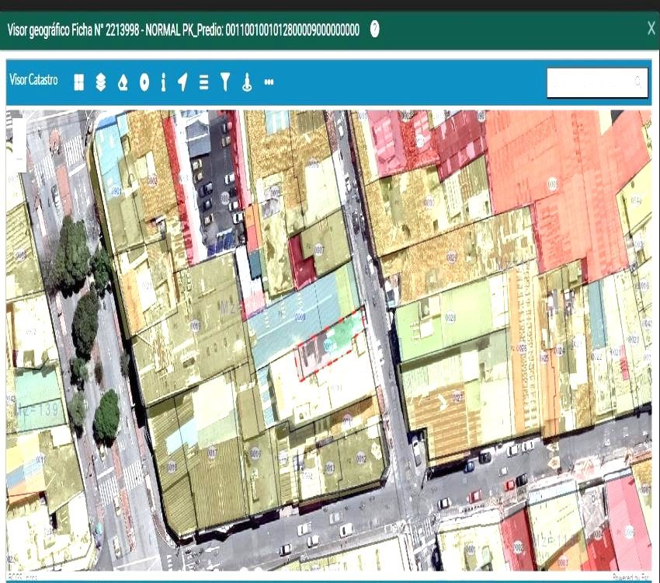Click the circular ring toolbar icon
Screen dimensions: 660x583
coord(144,82)
